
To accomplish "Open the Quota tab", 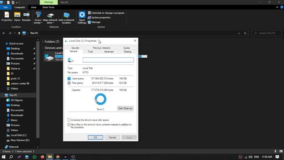I will point(126,48).
